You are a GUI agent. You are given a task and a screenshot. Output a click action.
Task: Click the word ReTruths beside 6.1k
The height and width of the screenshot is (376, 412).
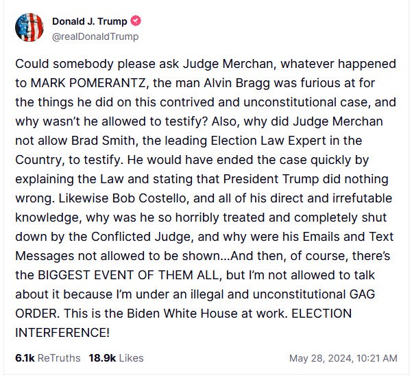point(59,358)
